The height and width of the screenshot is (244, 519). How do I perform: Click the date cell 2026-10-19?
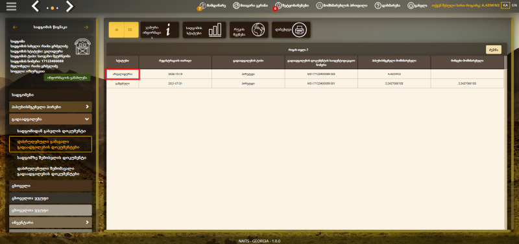coord(175,74)
